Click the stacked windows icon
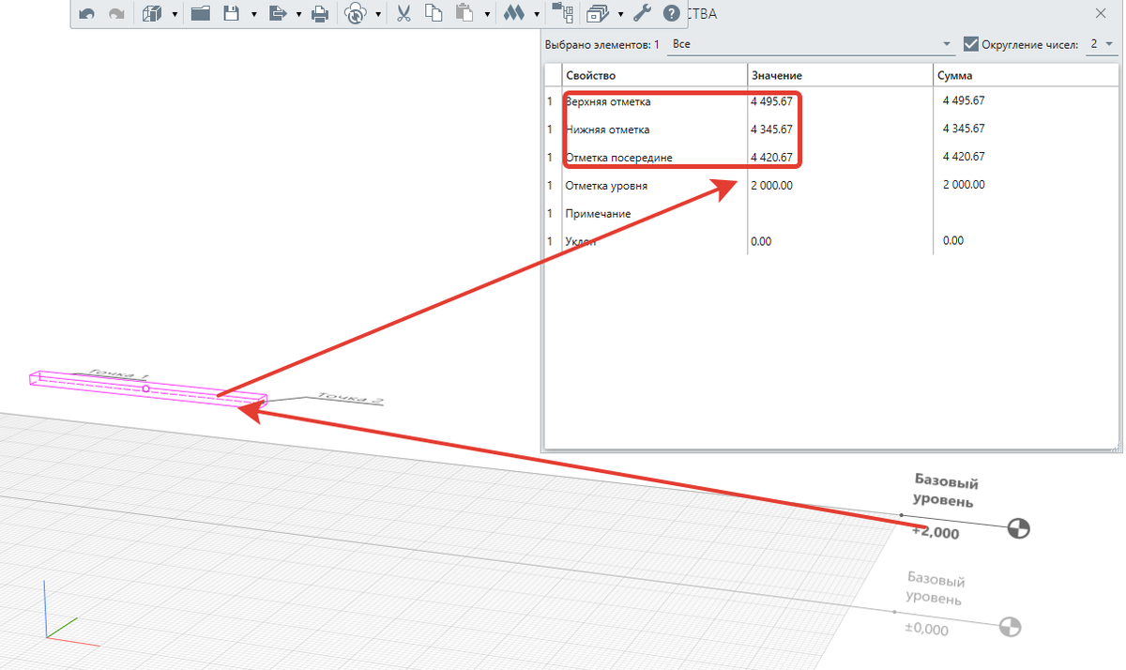 point(597,14)
